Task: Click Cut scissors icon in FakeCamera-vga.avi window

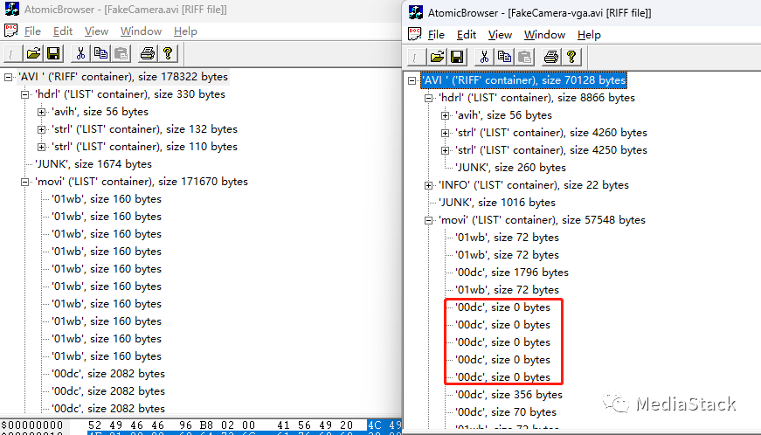Action: click(x=485, y=57)
